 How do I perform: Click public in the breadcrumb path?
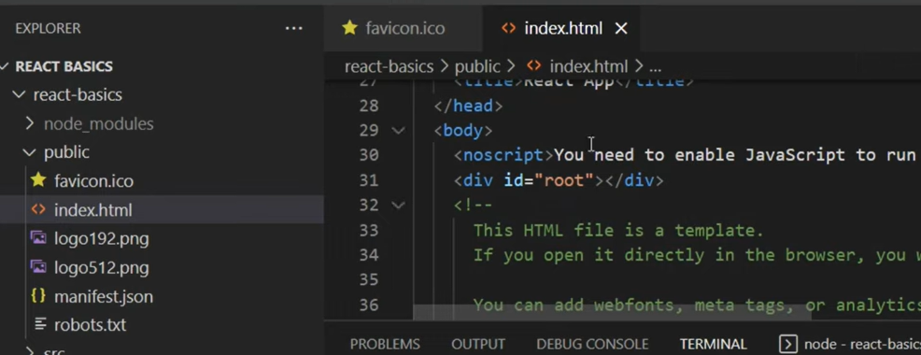coord(477,66)
